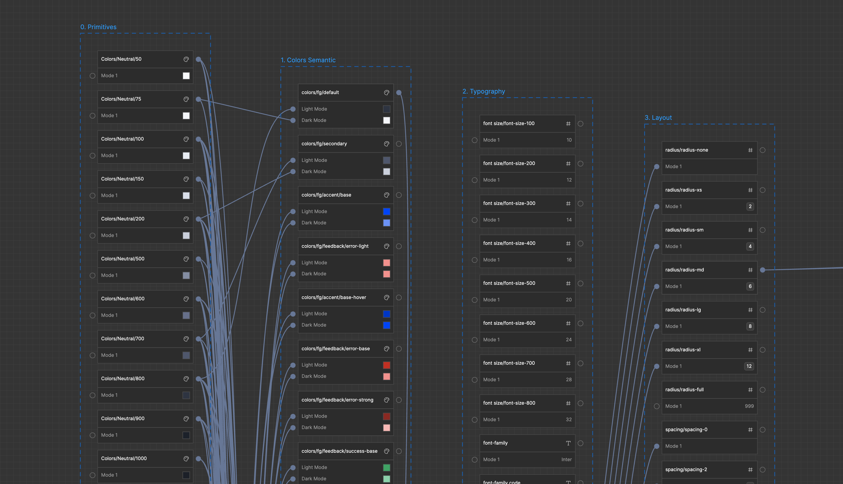The image size is (843, 484).
Task: Click the palette icon on colors/fg/accent/base-hover
Action: pos(387,297)
